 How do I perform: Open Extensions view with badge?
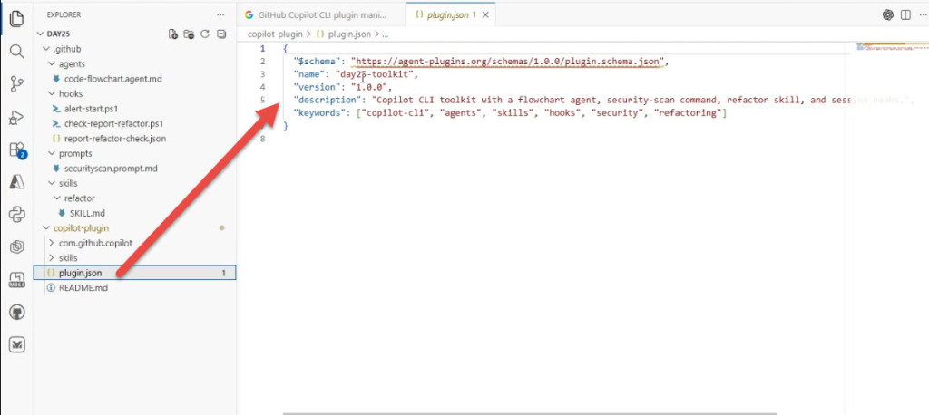click(17, 150)
